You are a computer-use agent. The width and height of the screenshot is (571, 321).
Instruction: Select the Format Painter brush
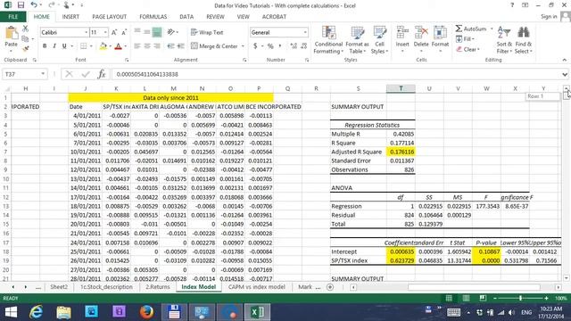[x=25, y=48]
